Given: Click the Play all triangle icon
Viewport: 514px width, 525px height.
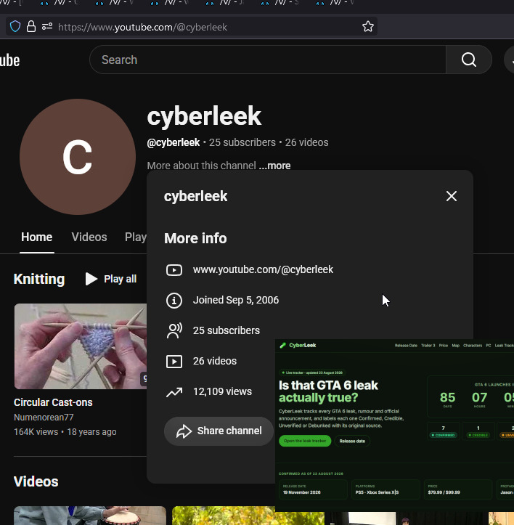Looking at the screenshot, I should (91, 279).
